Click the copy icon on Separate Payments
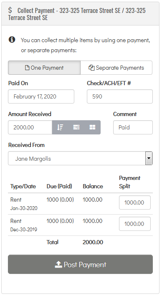The width and height of the screenshot is (162, 296). (91, 68)
